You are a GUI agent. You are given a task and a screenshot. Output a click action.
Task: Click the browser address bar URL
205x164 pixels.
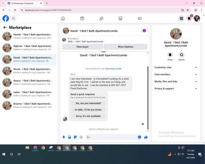click(x=48, y=10)
